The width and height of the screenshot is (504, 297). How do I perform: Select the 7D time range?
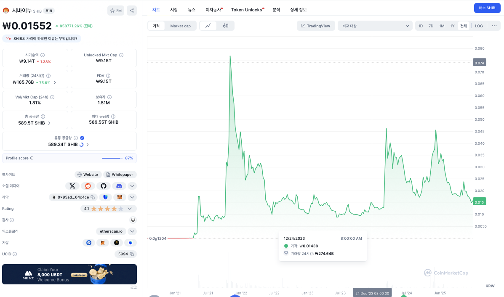click(431, 26)
